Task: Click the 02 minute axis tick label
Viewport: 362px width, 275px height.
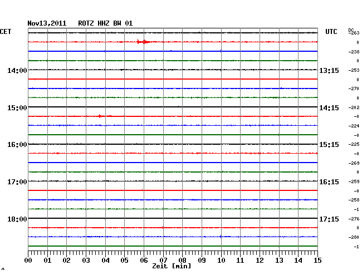Action: coord(66,261)
